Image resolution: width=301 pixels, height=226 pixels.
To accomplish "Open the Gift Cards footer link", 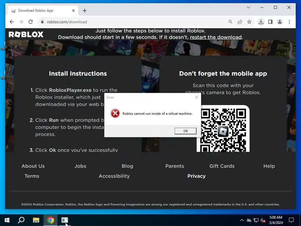I will click(222, 166).
